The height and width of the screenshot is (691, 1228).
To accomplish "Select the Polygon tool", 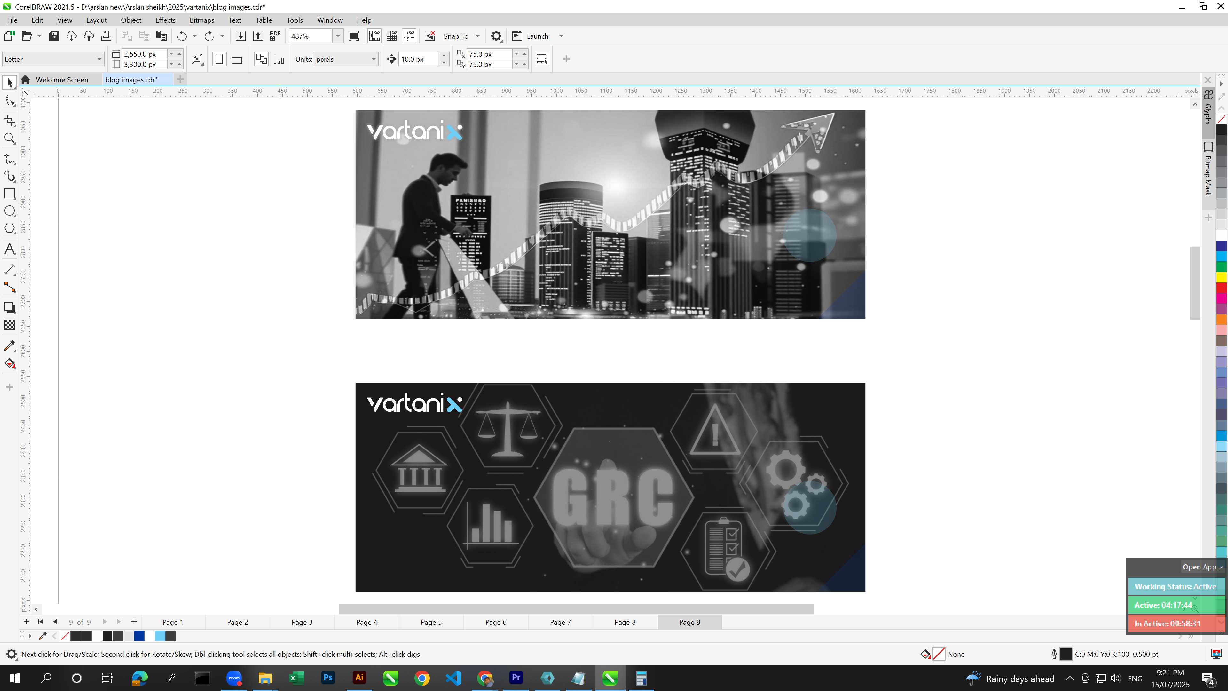I will (10, 228).
